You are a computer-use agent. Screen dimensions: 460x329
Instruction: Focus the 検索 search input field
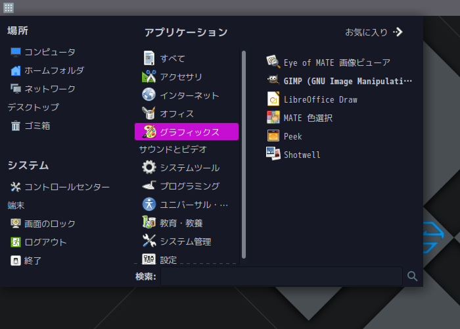pos(281,276)
